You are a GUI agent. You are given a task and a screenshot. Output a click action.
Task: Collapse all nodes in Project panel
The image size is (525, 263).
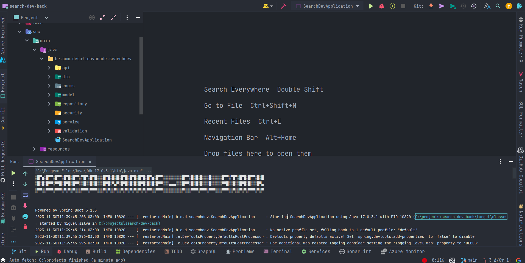tap(113, 18)
